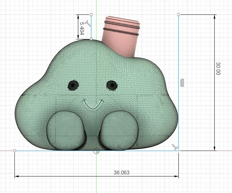
Task: Click the 36.063 width dimension value
Action: tap(122, 172)
